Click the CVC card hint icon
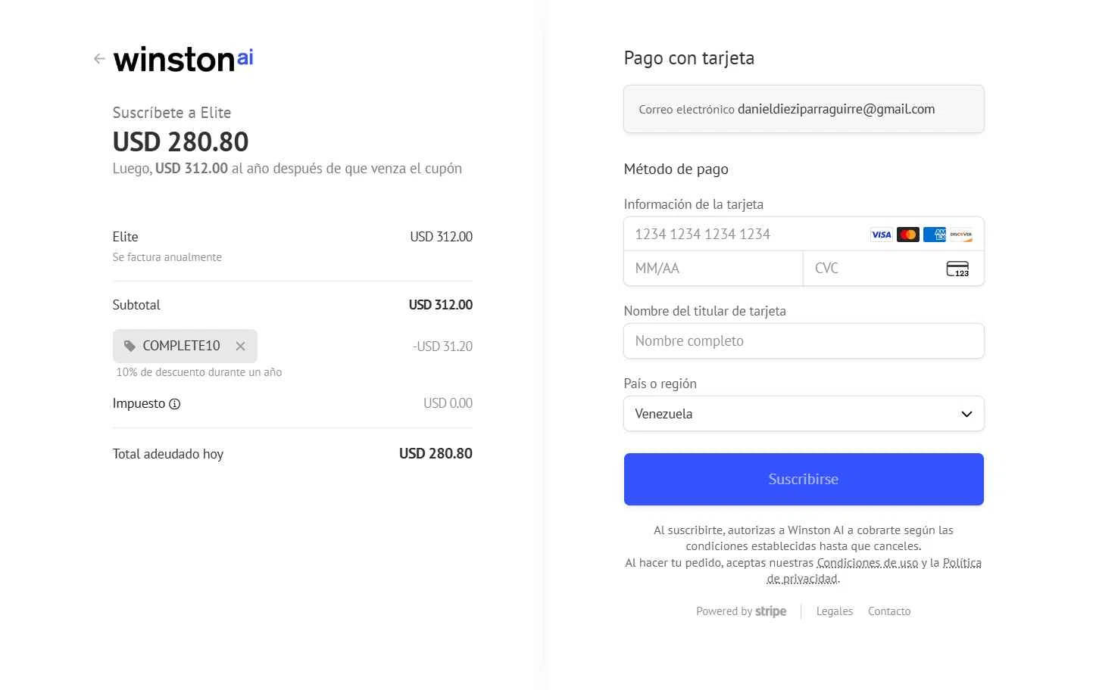 pyautogui.click(x=957, y=269)
